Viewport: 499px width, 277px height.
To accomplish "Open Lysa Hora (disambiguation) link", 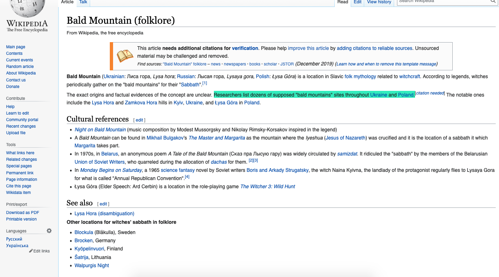I will click(104, 214).
